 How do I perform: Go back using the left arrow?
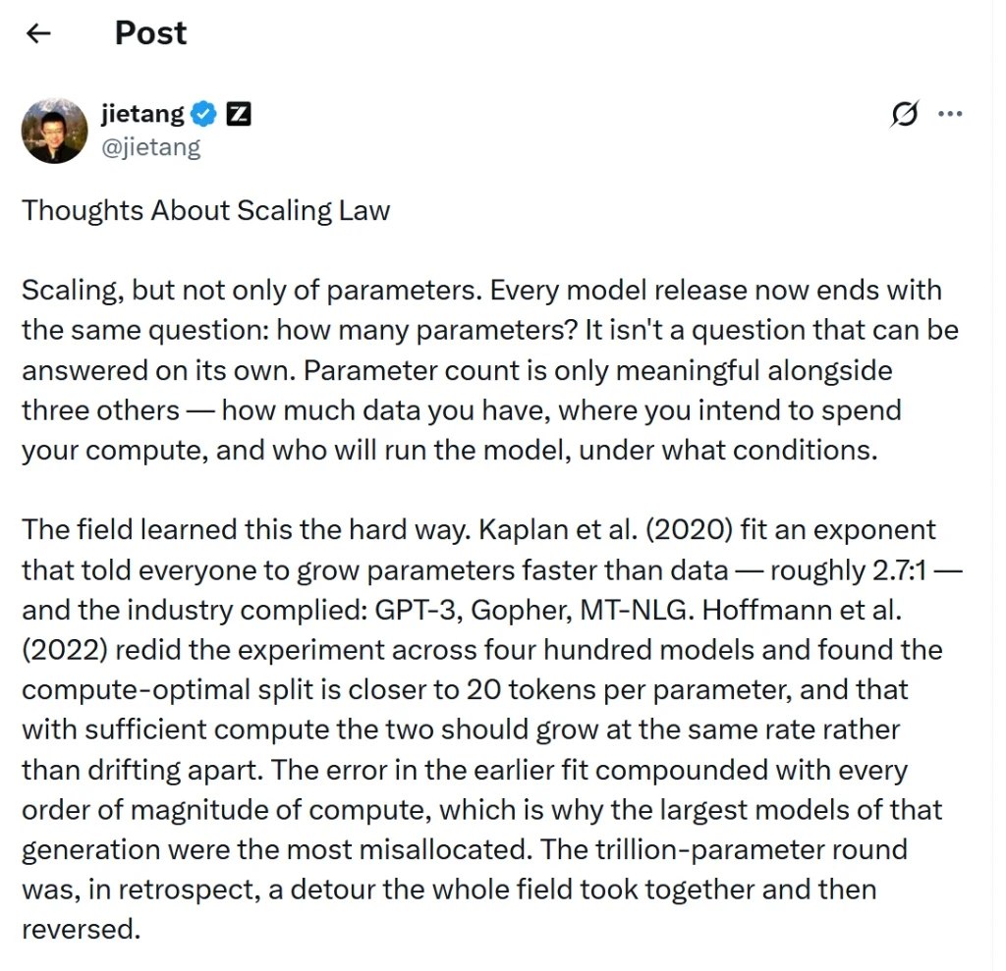(x=38, y=33)
